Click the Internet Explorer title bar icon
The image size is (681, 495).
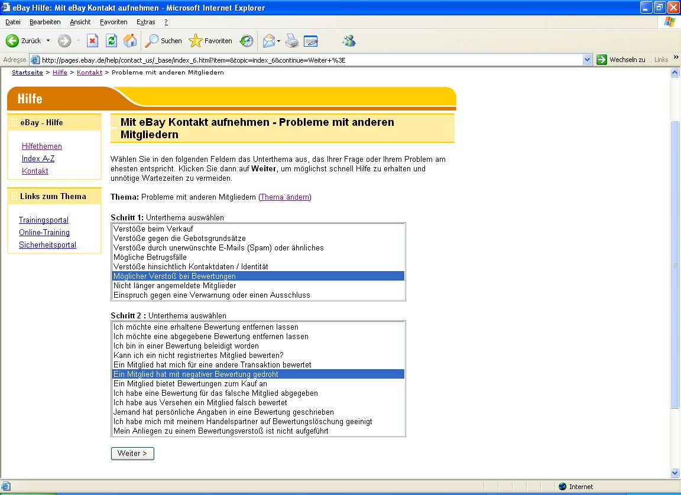pos(6,7)
